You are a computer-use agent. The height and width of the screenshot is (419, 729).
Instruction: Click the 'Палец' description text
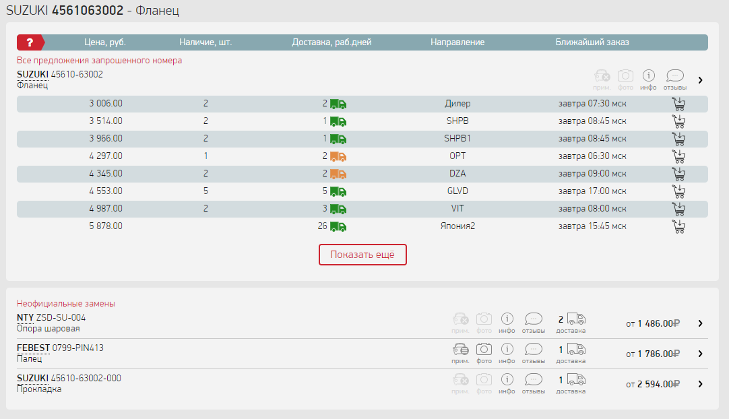(x=29, y=358)
